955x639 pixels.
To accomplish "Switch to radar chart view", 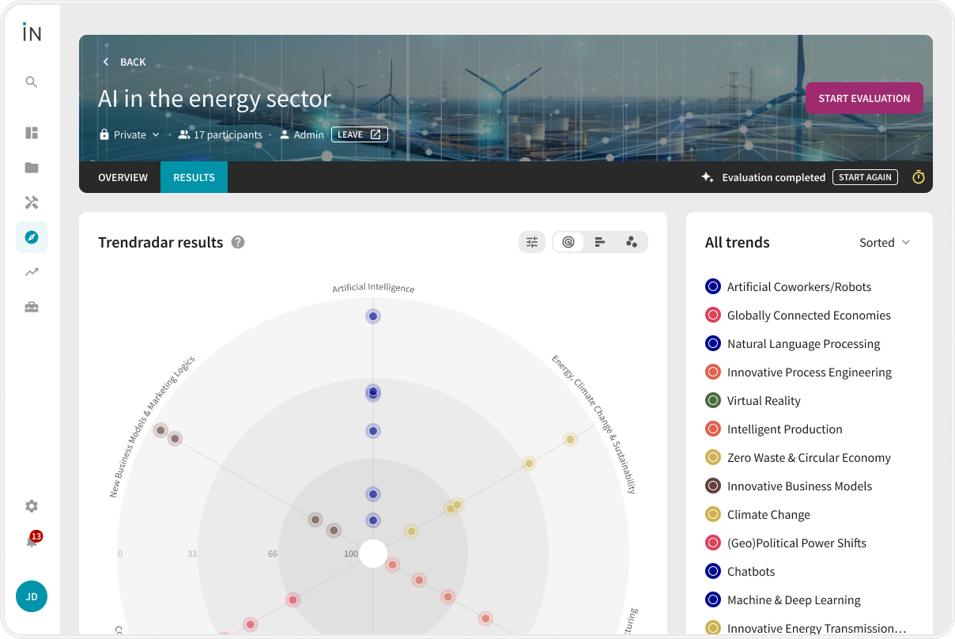I will pyautogui.click(x=568, y=242).
